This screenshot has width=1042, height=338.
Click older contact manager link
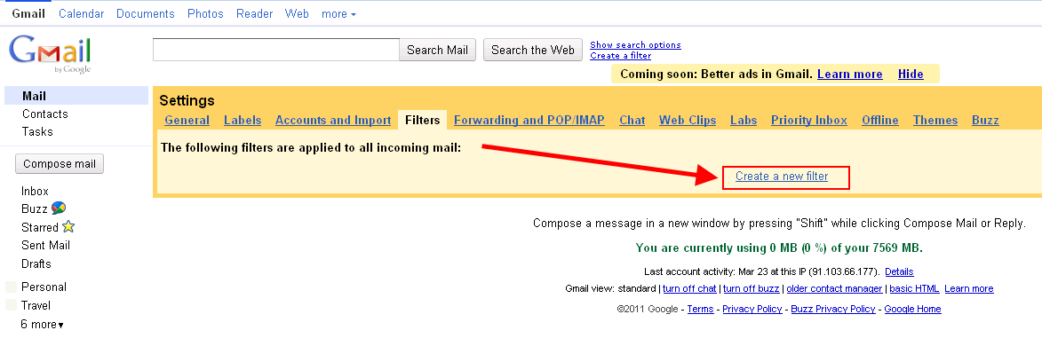coord(835,289)
